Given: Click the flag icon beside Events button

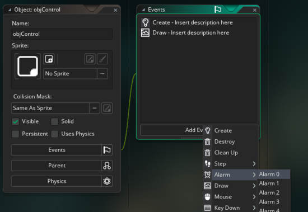Looking at the screenshot, I should click(107, 150).
